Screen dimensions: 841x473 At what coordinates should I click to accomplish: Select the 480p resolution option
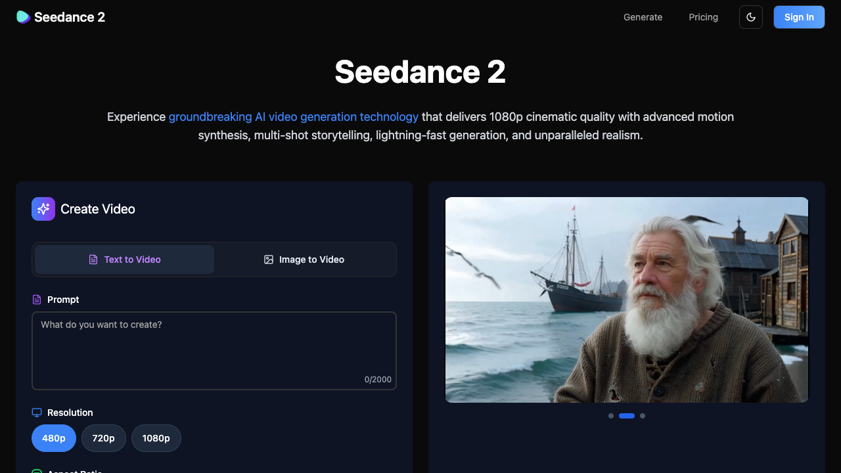[53, 438]
